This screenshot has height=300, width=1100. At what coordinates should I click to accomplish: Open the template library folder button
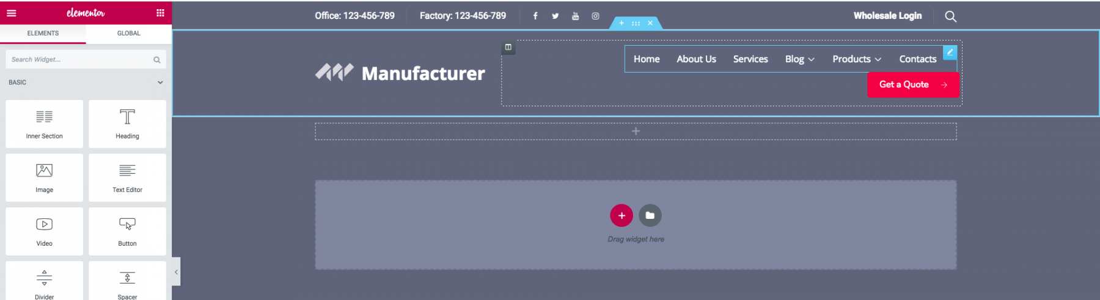click(650, 215)
